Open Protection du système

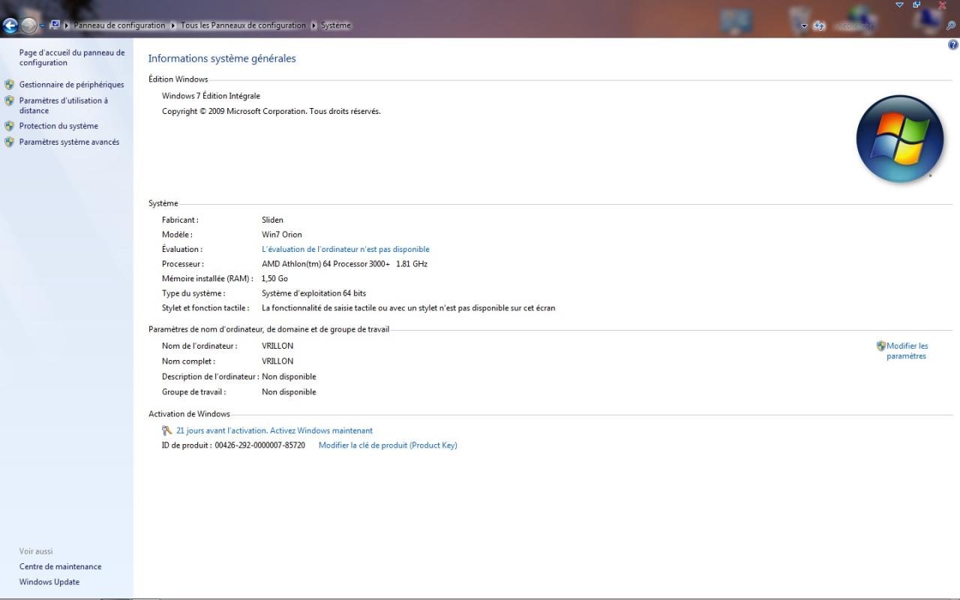click(x=58, y=126)
